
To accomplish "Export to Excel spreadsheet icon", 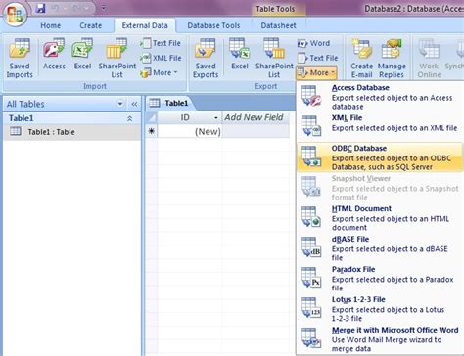I will [240, 54].
